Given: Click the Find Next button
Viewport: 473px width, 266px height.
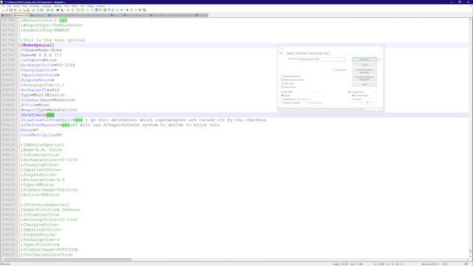Looking at the screenshot, I should [364, 59].
